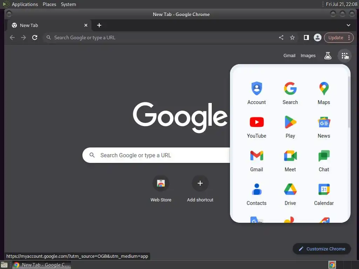Select the New Tab browser tab
The image size is (359, 269).
pyautogui.click(x=49, y=25)
